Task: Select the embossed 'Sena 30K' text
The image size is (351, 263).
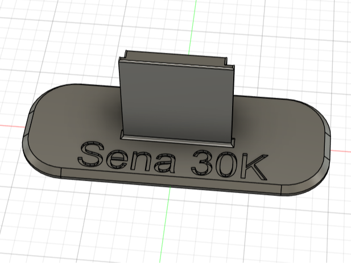Action: click(x=173, y=160)
